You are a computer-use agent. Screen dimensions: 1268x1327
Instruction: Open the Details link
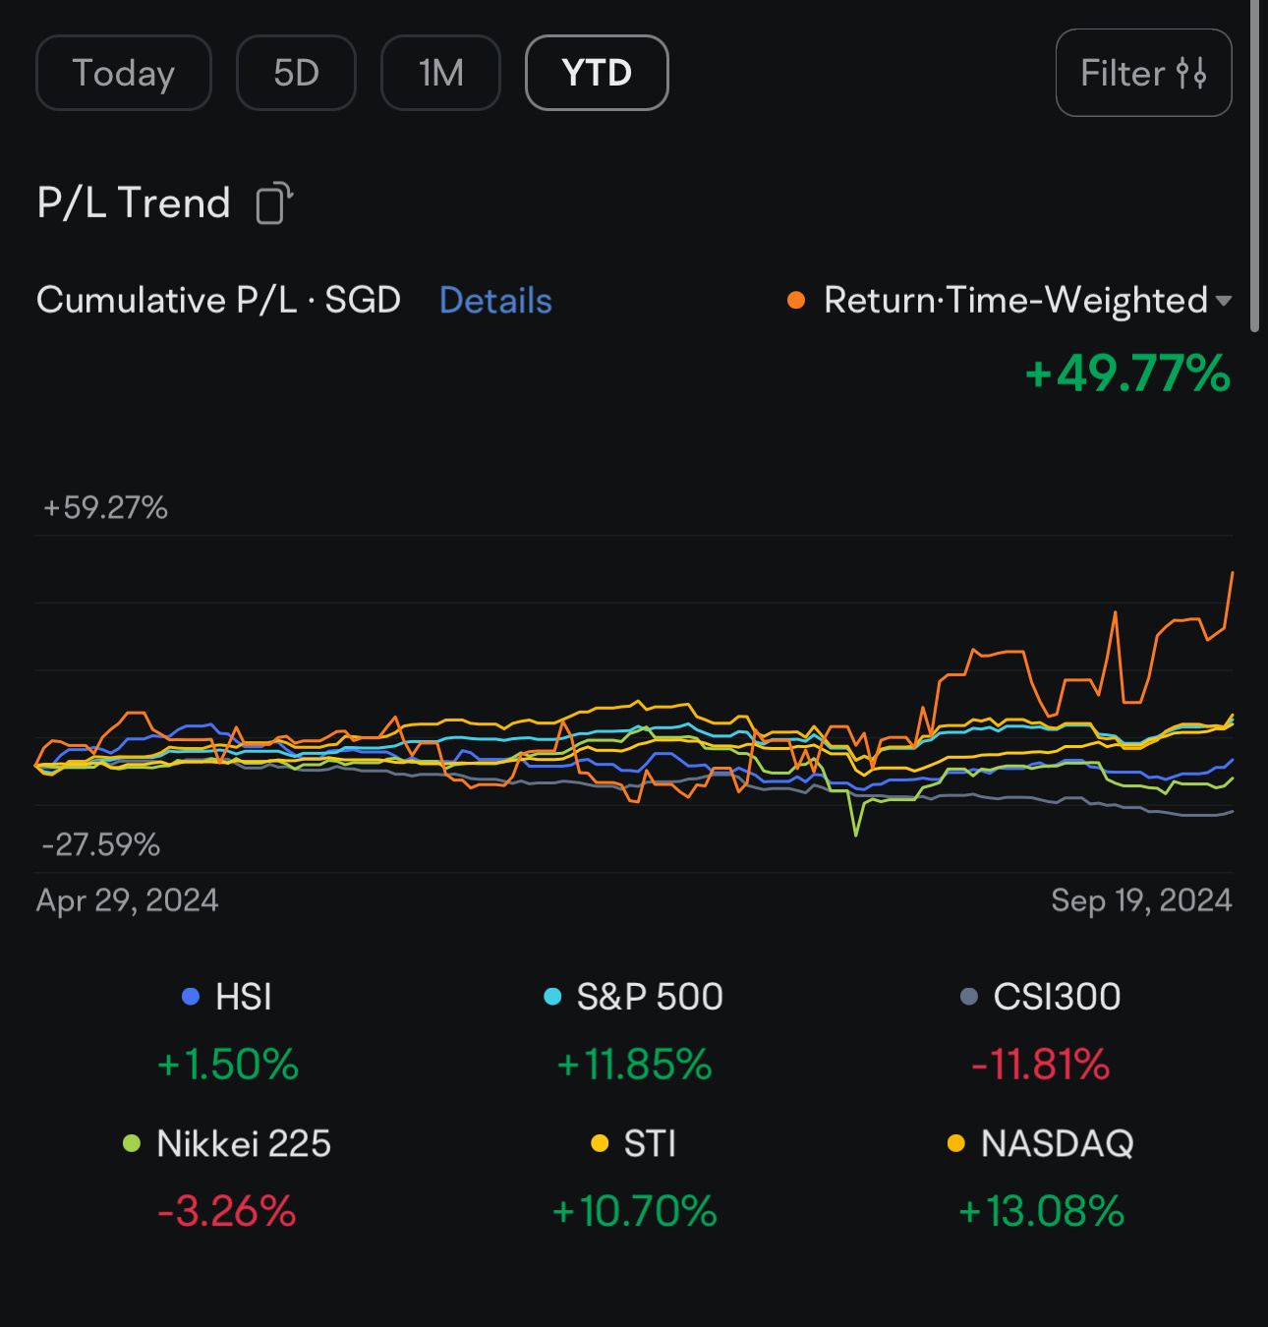point(495,301)
